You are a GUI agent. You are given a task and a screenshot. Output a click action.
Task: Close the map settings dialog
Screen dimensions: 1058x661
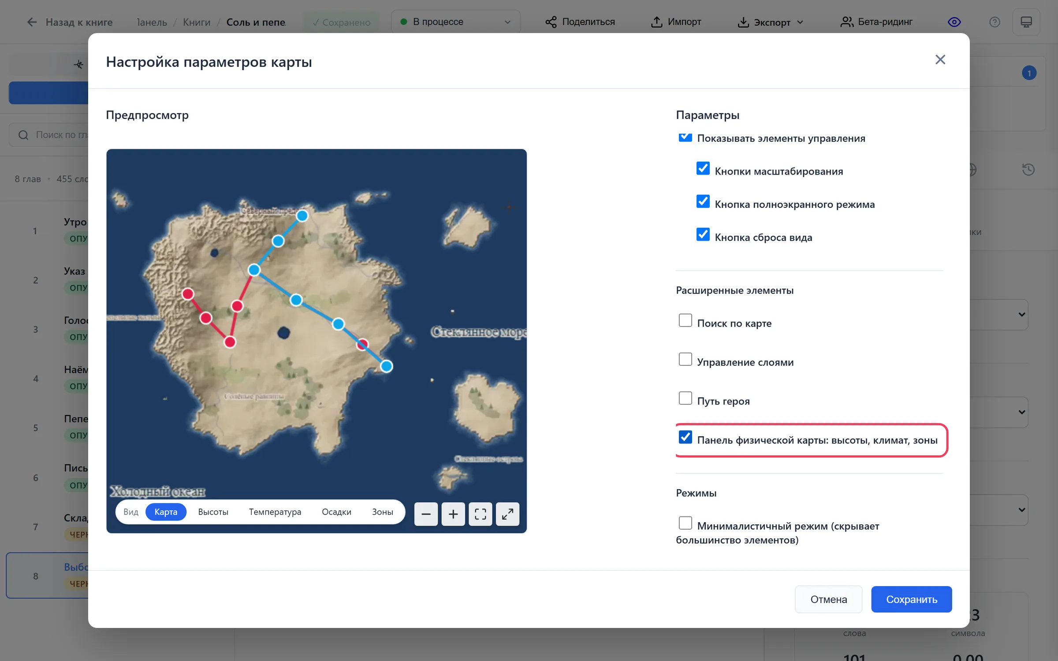coord(940,59)
